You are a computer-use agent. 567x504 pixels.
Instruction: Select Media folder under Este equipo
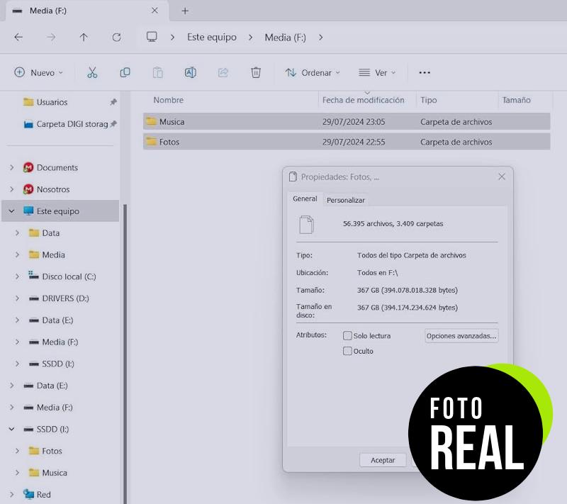[x=54, y=254]
